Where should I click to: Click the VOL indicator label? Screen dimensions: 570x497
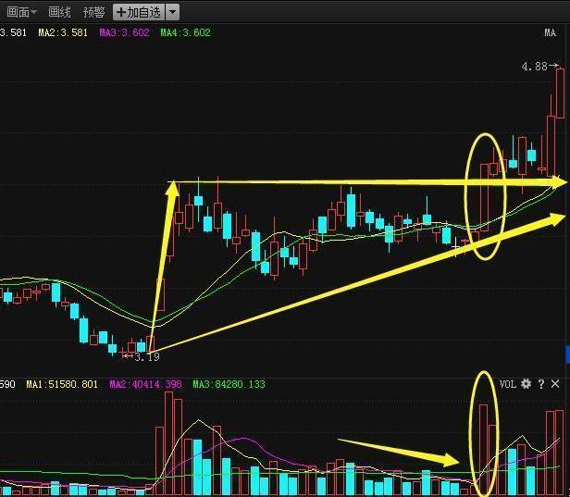point(507,384)
